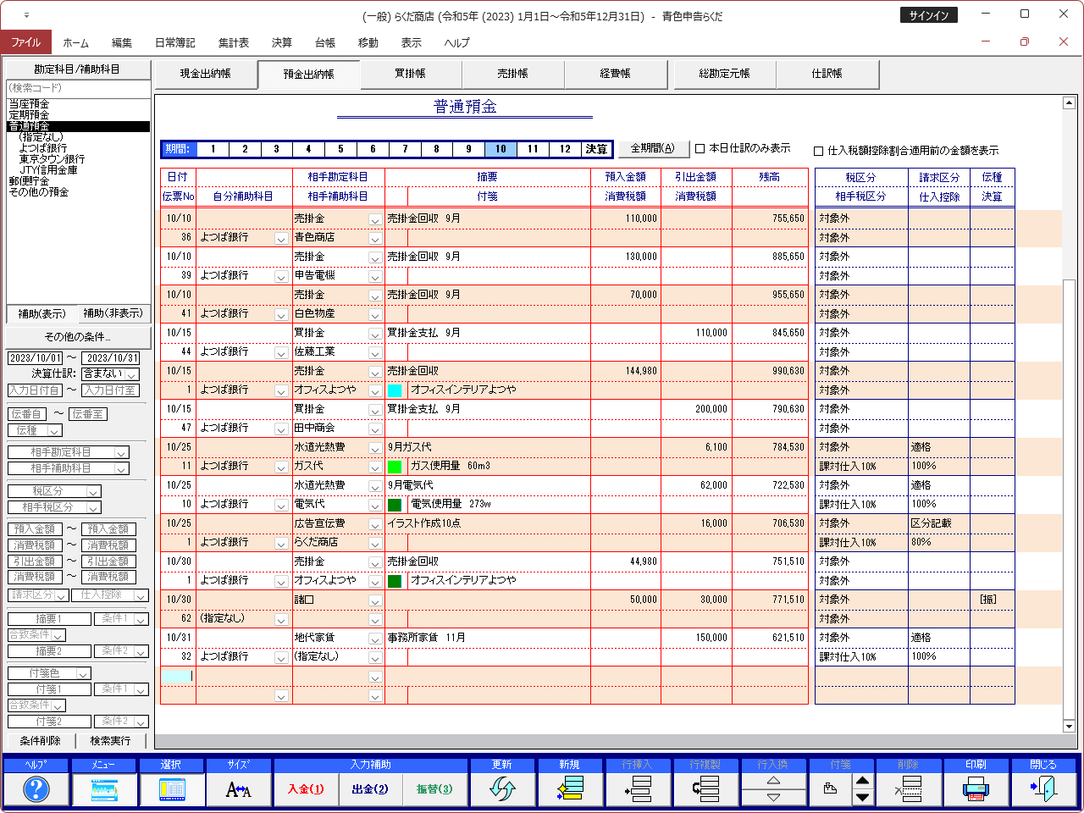Open the 集計表 menu
1084x813 pixels.
pos(233,43)
